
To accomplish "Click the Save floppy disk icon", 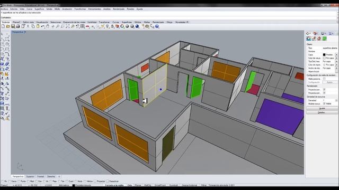I will pos(13,26).
